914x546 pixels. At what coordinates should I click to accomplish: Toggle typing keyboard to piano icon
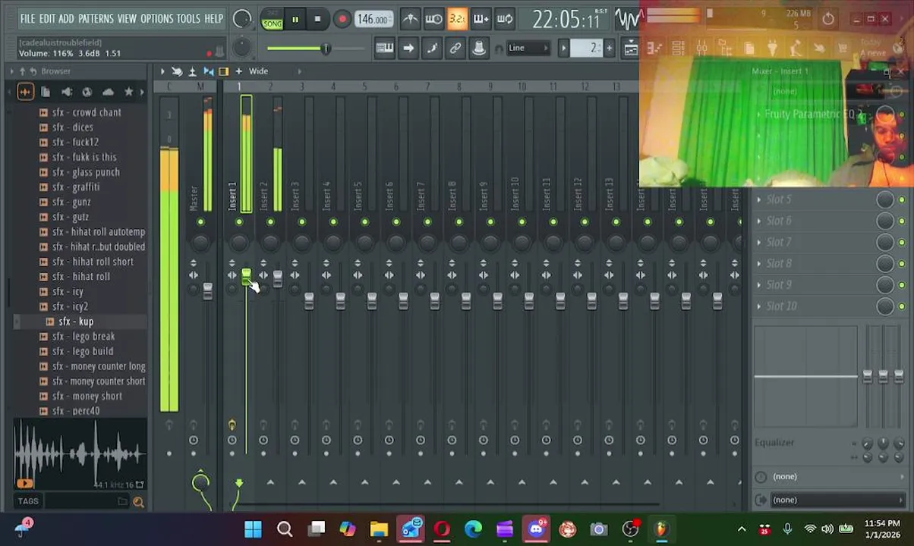pyautogui.click(x=385, y=49)
